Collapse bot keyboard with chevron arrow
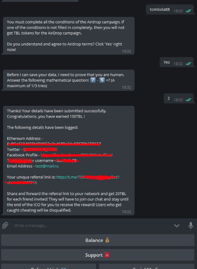 177,226
